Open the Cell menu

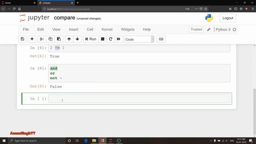pos(90,29)
